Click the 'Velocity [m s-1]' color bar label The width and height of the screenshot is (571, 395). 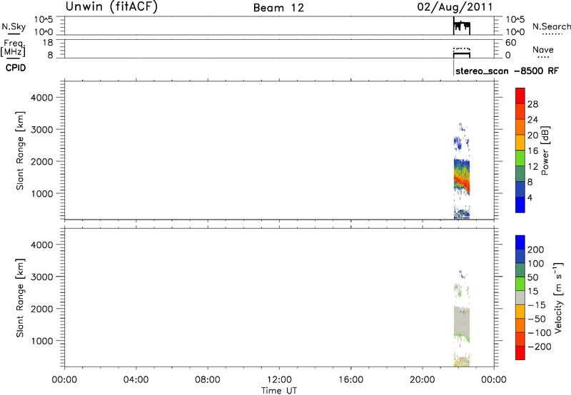[558, 297]
